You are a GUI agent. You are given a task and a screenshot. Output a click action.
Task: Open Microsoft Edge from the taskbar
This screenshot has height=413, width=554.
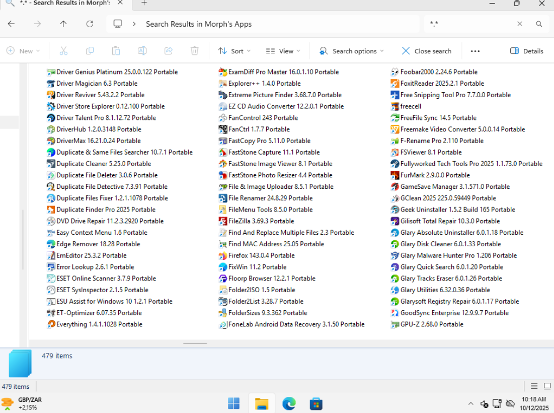[289, 403]
